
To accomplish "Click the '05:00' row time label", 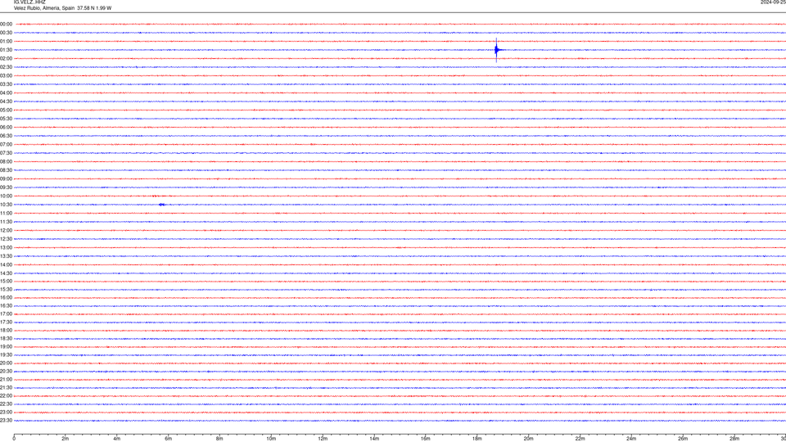I will coord(6,110).
